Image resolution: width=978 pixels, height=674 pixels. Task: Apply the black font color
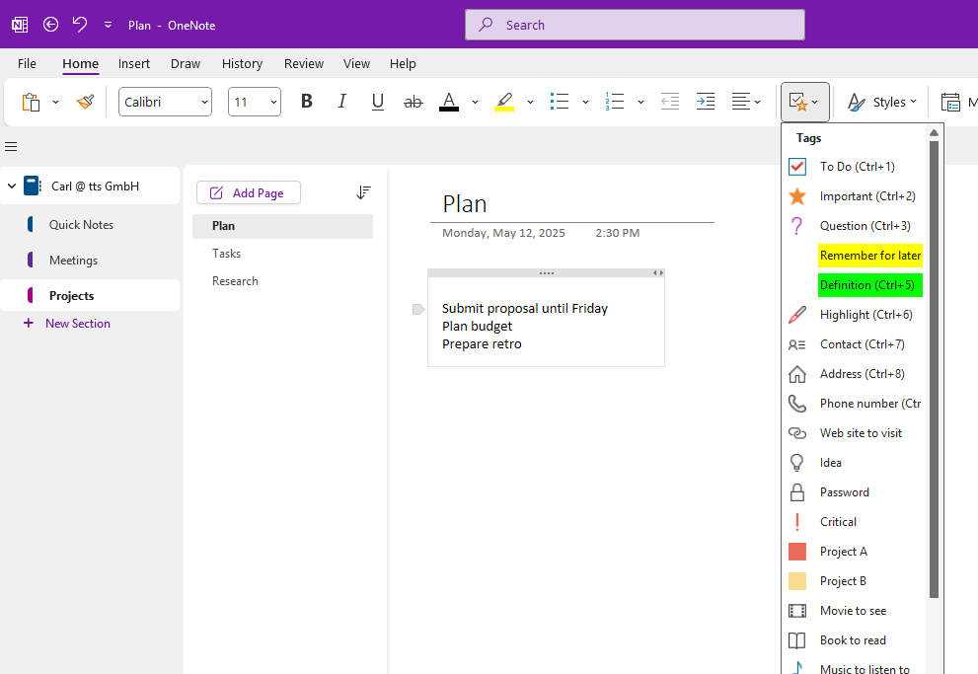pyautogui.click(x=449, y=102)
